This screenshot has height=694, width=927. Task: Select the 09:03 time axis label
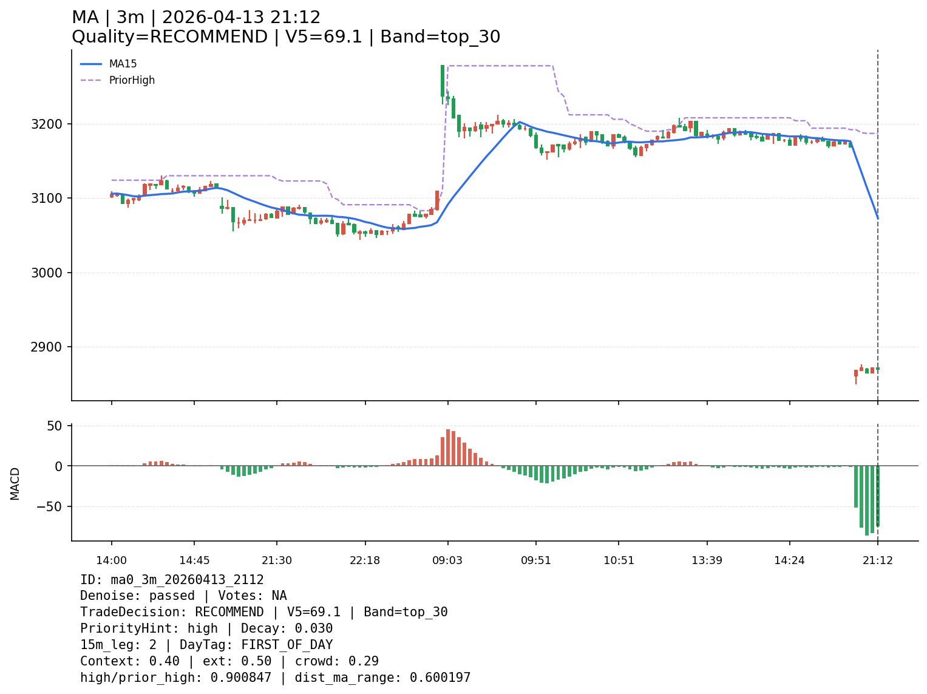pyautogui.click(x=447, y=560)
